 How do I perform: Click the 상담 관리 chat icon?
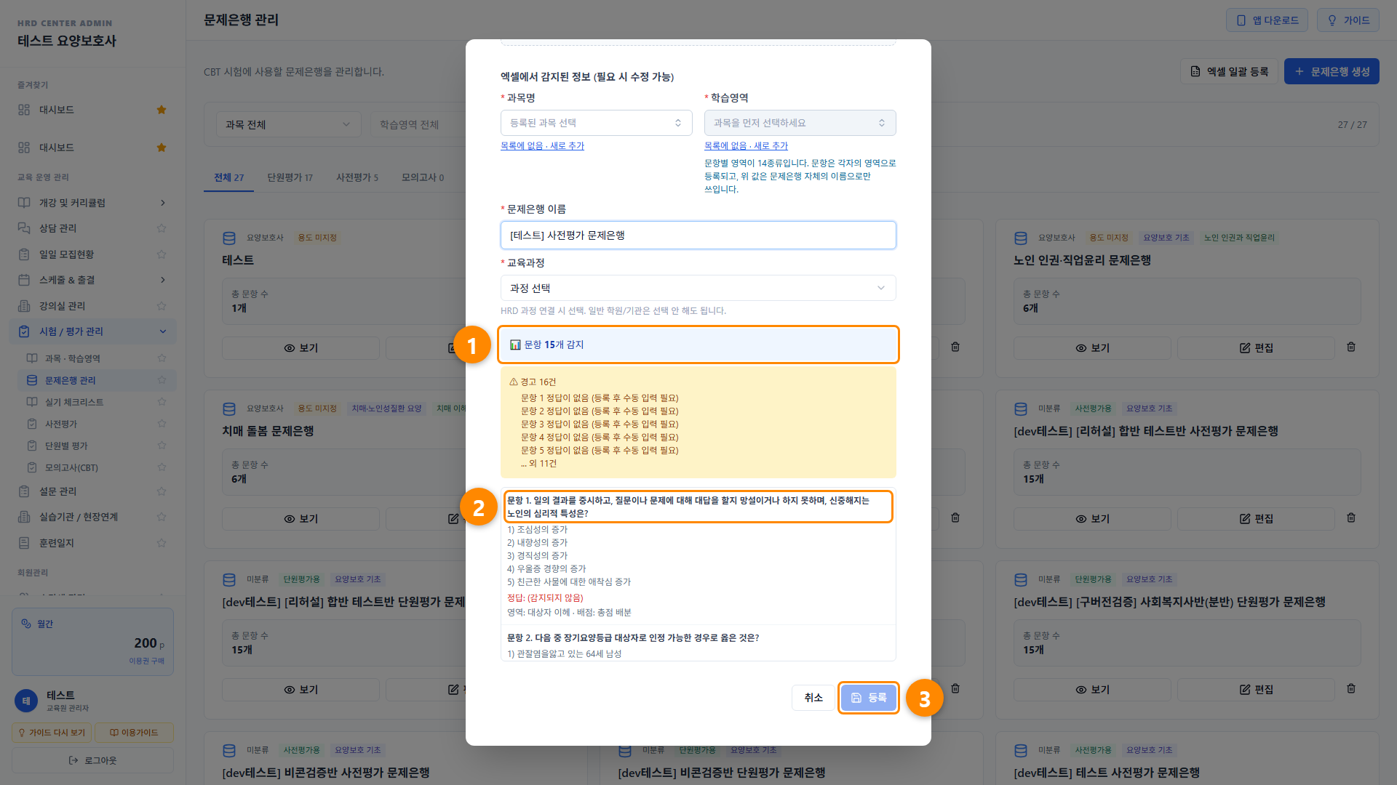(24, 228)
